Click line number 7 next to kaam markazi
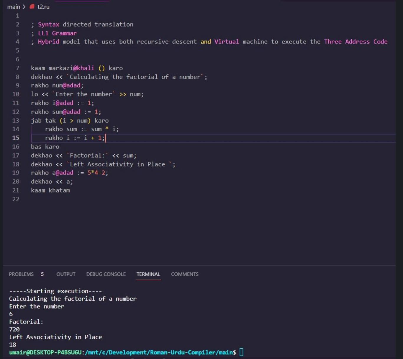 (17, 68)
